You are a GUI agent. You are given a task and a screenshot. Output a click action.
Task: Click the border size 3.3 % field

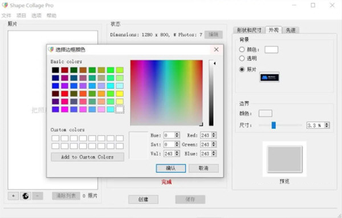tap(315, 125)
